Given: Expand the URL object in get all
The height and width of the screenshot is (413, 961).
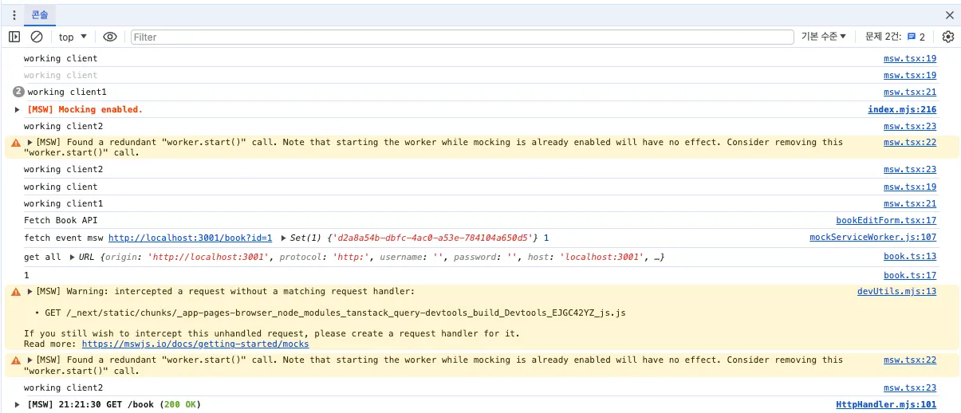Looking at the screenshot, I should tap(73, 257).
